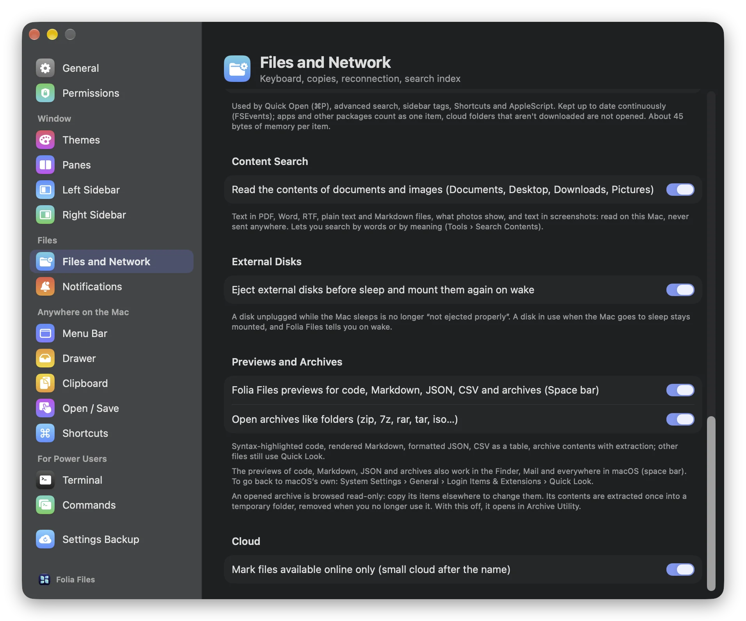
Task: Click the External Disks heading
Action: pos(266,262)
